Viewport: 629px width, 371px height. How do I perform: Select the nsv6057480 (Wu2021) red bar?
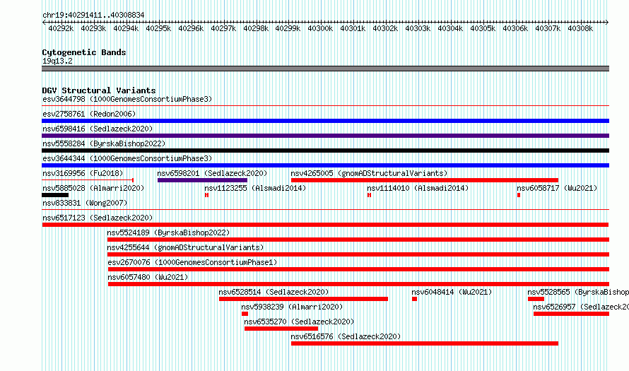point(358,284)
